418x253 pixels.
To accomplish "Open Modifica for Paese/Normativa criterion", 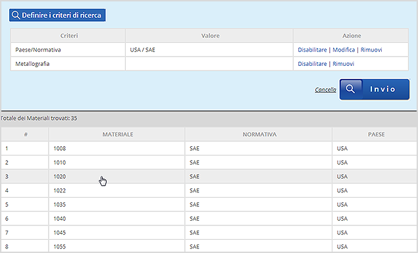I will (x=344, y=50).
